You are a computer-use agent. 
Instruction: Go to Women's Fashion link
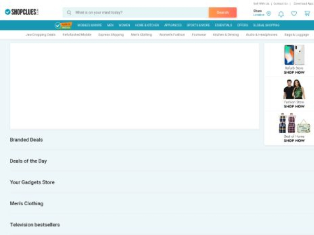click(172, 35)
